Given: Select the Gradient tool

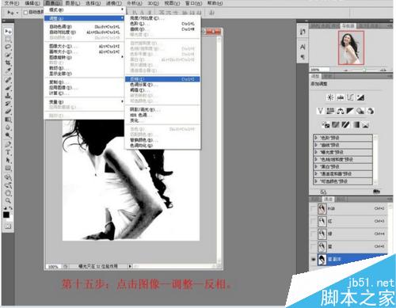Looking at the screenshot, I should click(8, 120).
